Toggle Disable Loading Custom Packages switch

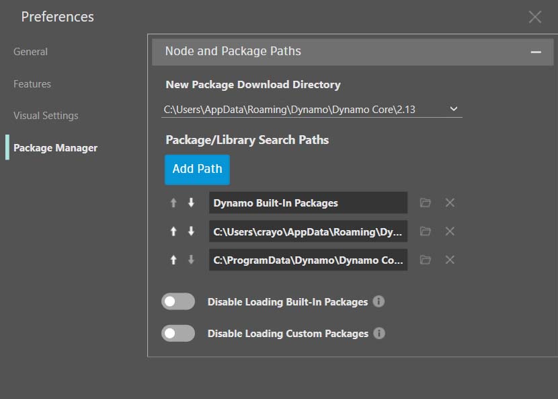178,333
